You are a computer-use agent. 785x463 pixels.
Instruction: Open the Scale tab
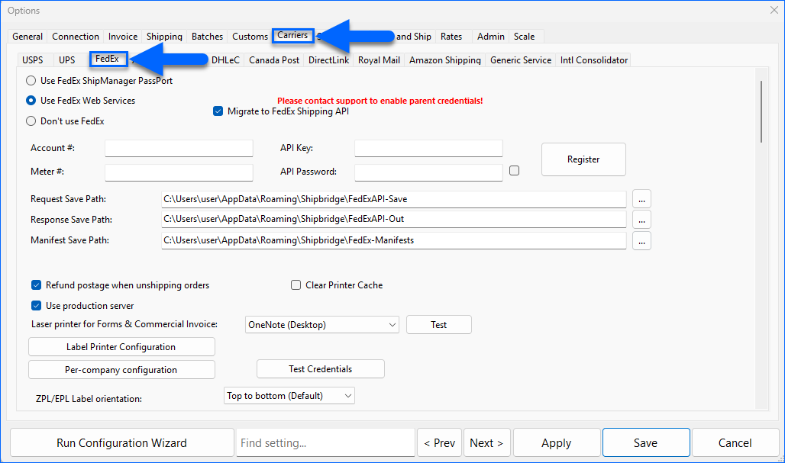tap(524, 37)
